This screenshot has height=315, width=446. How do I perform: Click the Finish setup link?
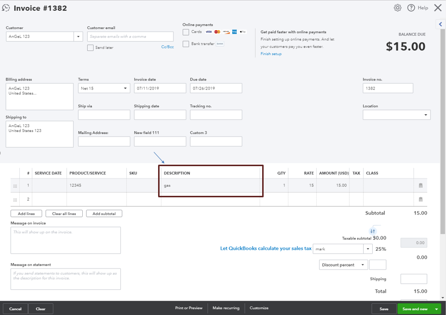271,54
